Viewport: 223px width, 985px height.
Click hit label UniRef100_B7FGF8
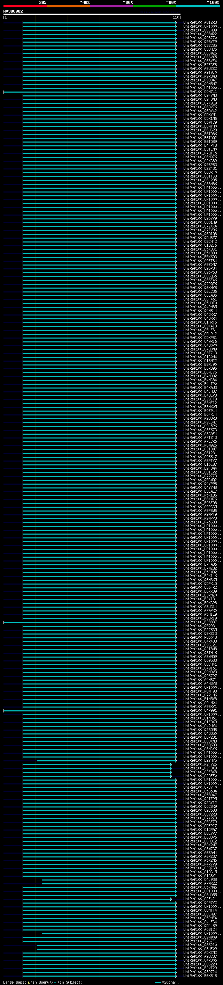pos(200,65)
